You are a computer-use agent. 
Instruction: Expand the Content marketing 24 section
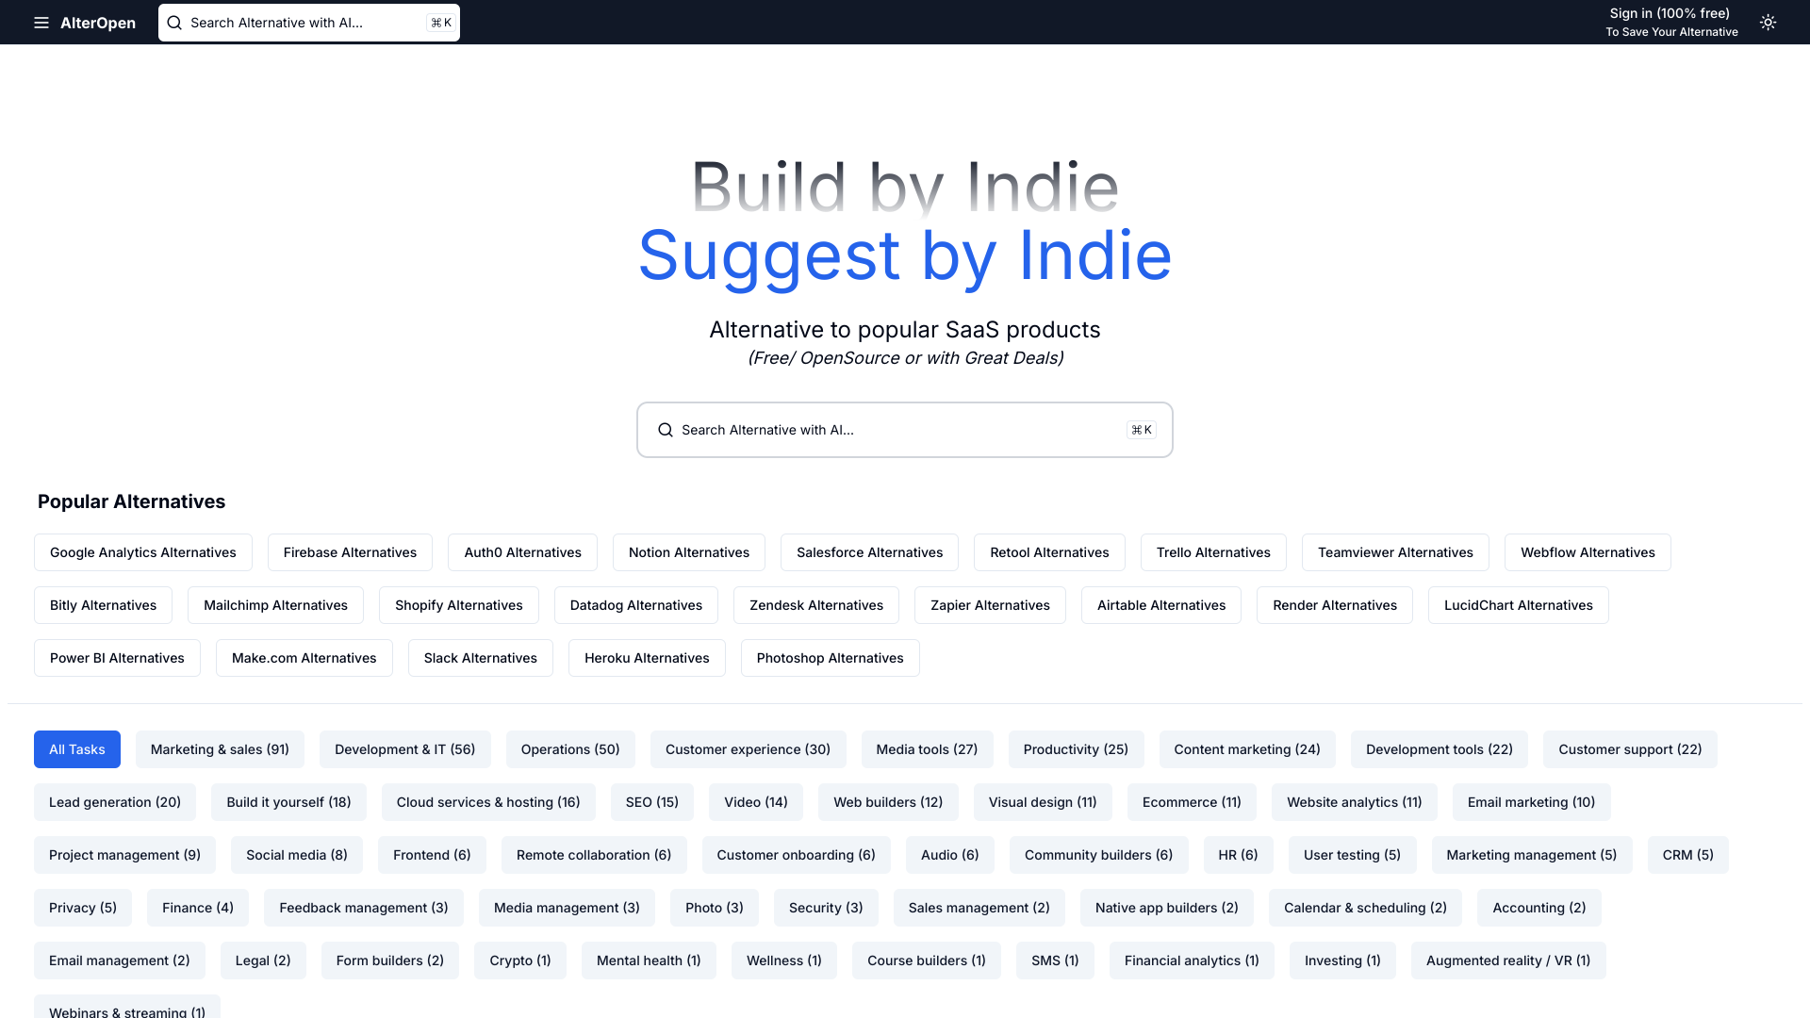[x=1247, y=748]
